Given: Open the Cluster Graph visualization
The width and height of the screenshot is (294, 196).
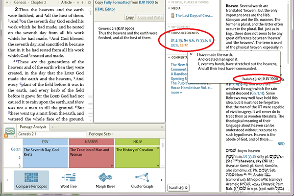Looking at the screenshot, I should (142, 180).
